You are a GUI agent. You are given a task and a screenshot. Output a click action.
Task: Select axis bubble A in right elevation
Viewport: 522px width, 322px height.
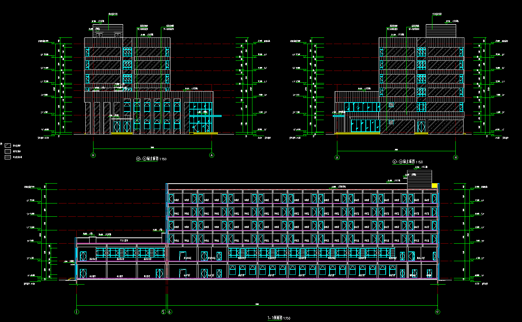[x=337, y=157]
